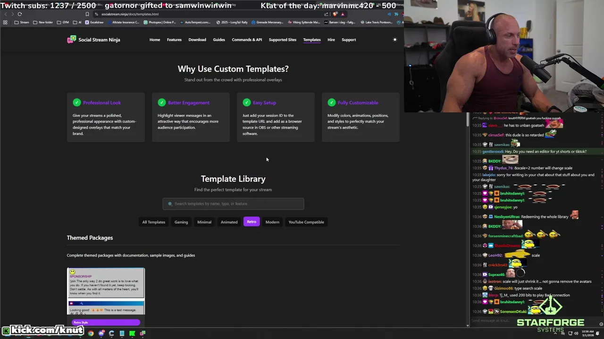Open the Photopea bookmark
The height and width of the screenshot is (339, 604).
pos(159,22)
